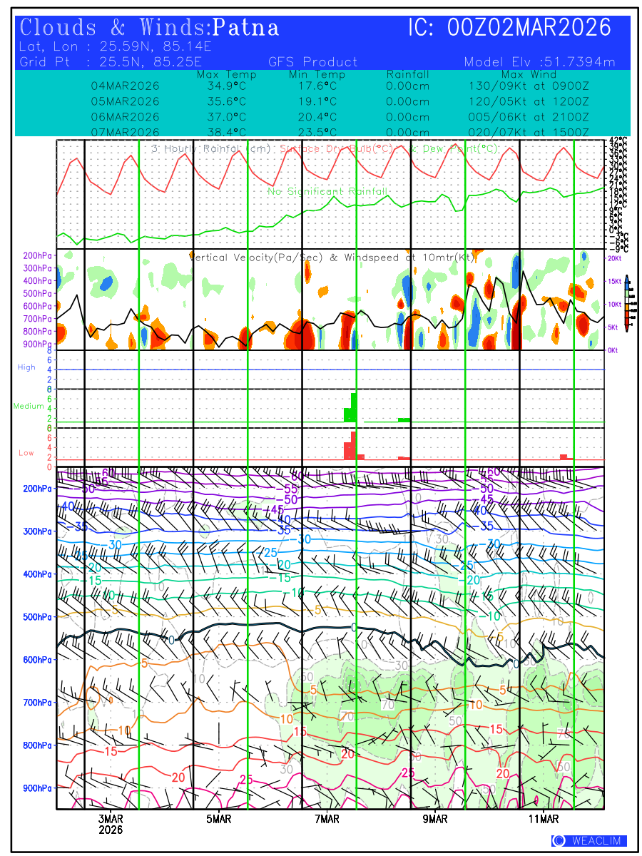Select the 11MAR label on the time axis
The width and height of the screenshot is (642, 856).
[x=544, y=819]
